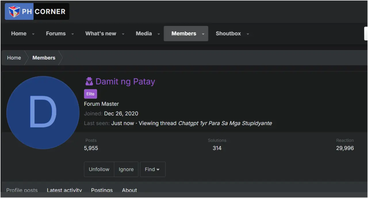Click the reaction score 29,996
368x198 pixels.
[x=345, y=148]
